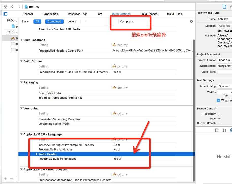Click the pch_my target icon under Build Locations

coord(114,45)
